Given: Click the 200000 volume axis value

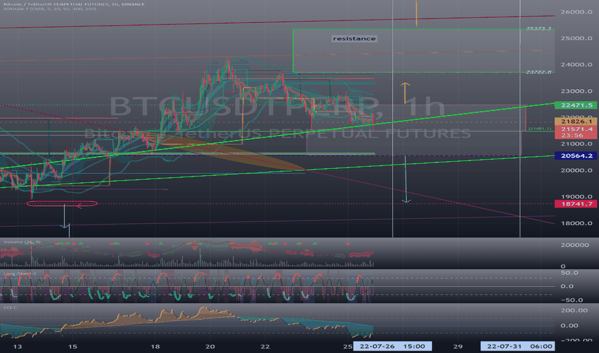Looking at the screenshot, I should pyautogui.click(x=575, y=245).
